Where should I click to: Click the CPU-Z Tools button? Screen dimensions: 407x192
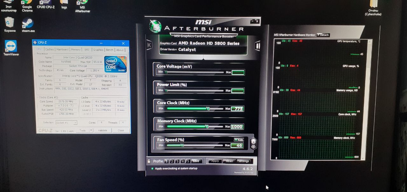pyautogui.click(x=82, y=130)
